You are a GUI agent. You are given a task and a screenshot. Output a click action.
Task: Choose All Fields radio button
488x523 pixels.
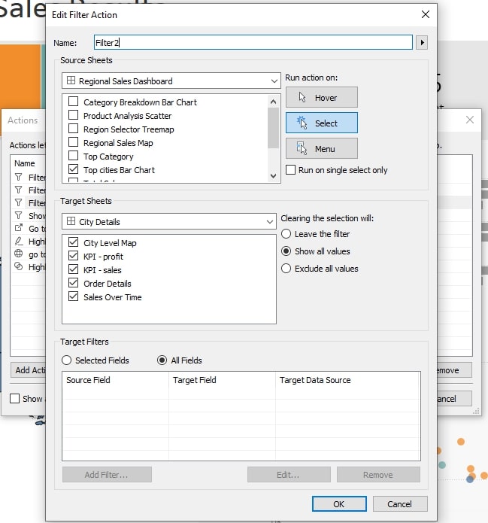click(162, 360)
